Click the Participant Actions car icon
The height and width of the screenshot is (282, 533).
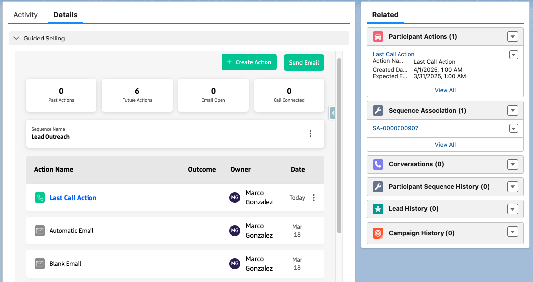(x=378, y=37)
